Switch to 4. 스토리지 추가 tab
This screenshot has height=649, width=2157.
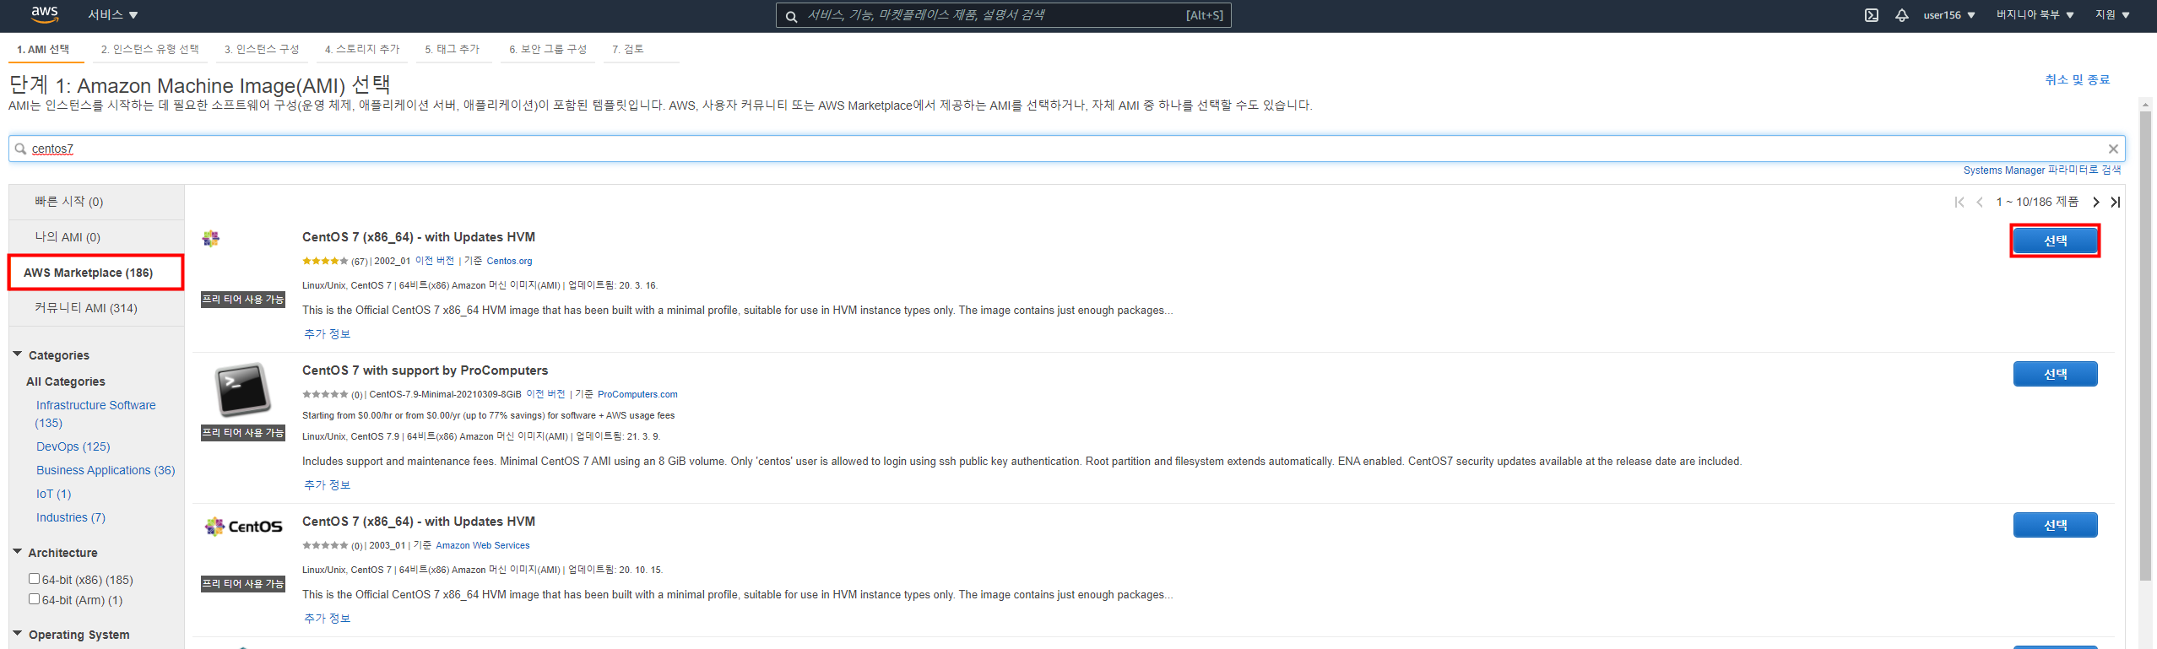[362, 50]
